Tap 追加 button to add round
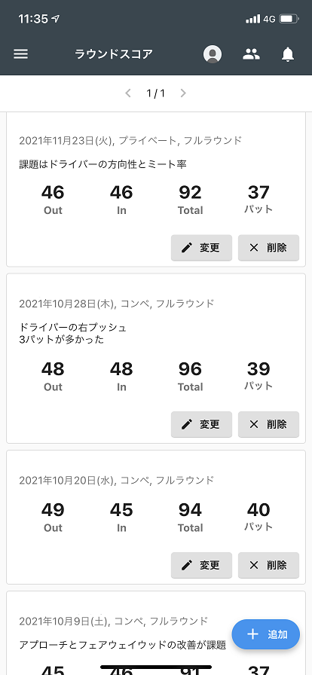Viewport: 312px width, 675px height. tap(266, 634)
